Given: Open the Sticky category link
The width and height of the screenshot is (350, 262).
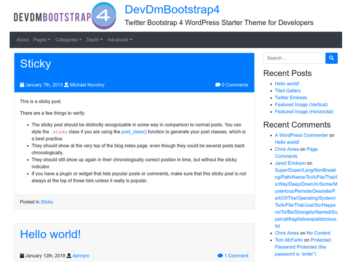Looking at the screenshot, I should click(x=47, y=202).
